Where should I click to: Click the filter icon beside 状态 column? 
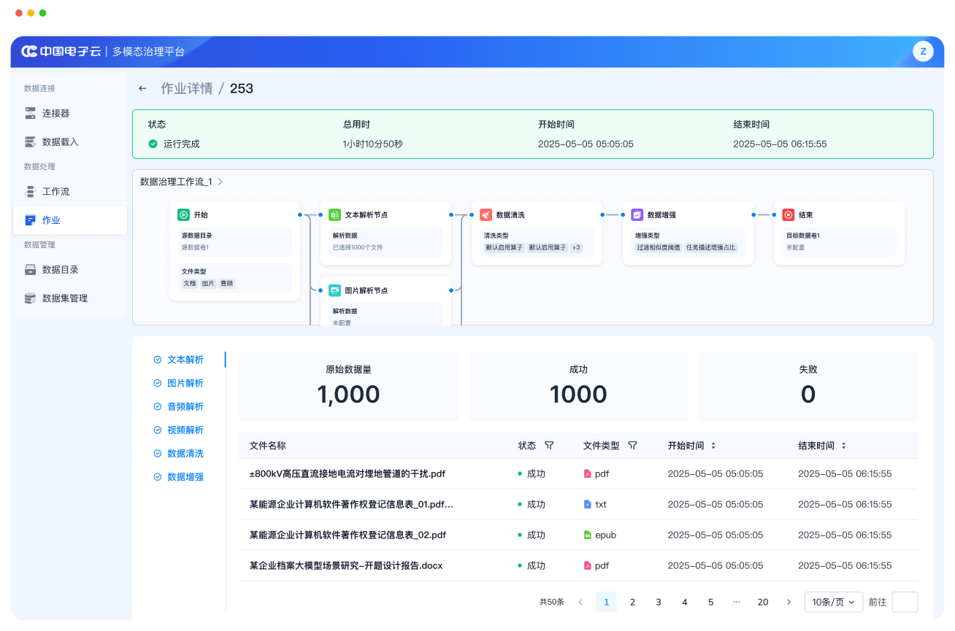click(549, 446)
